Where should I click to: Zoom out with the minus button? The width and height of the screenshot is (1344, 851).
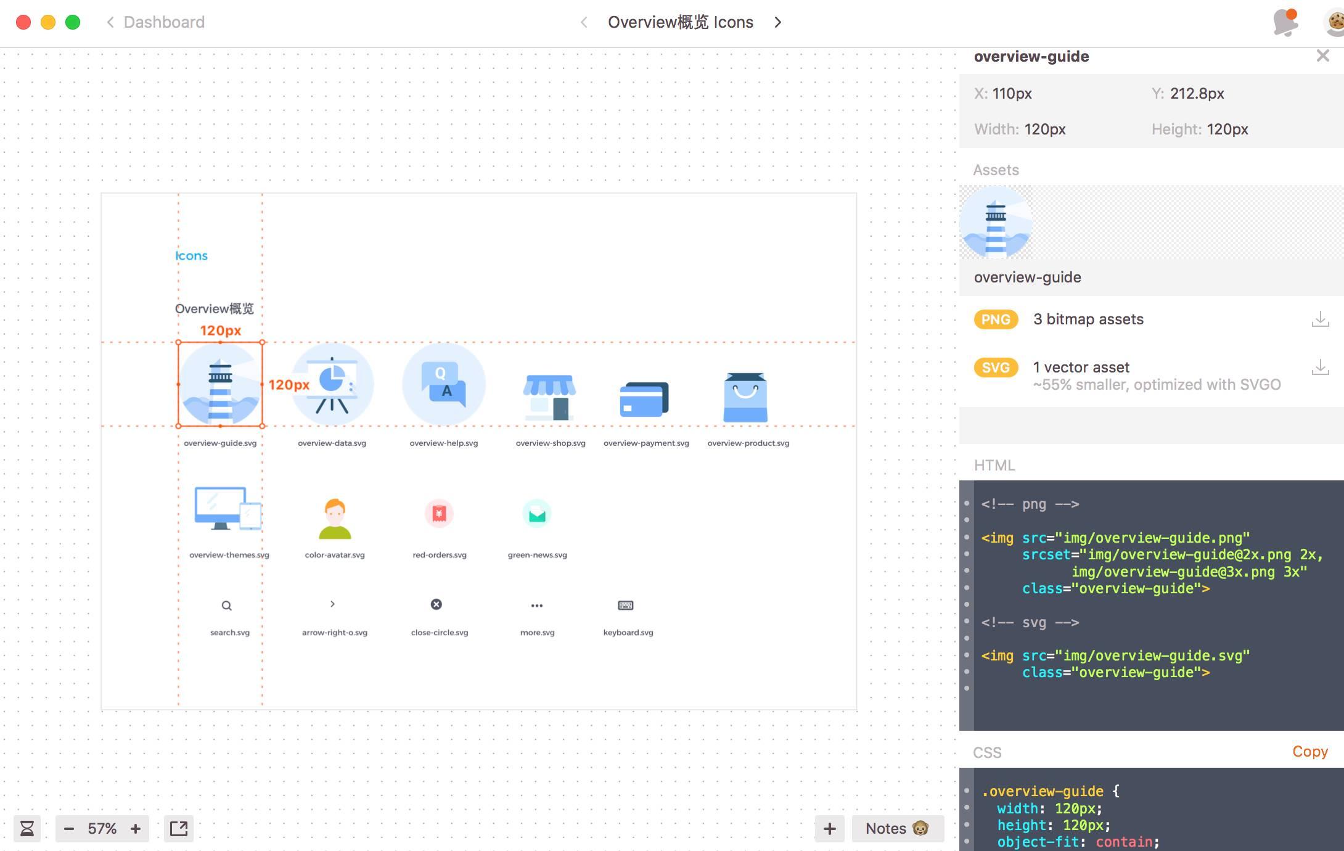click(x=69, y=828)
